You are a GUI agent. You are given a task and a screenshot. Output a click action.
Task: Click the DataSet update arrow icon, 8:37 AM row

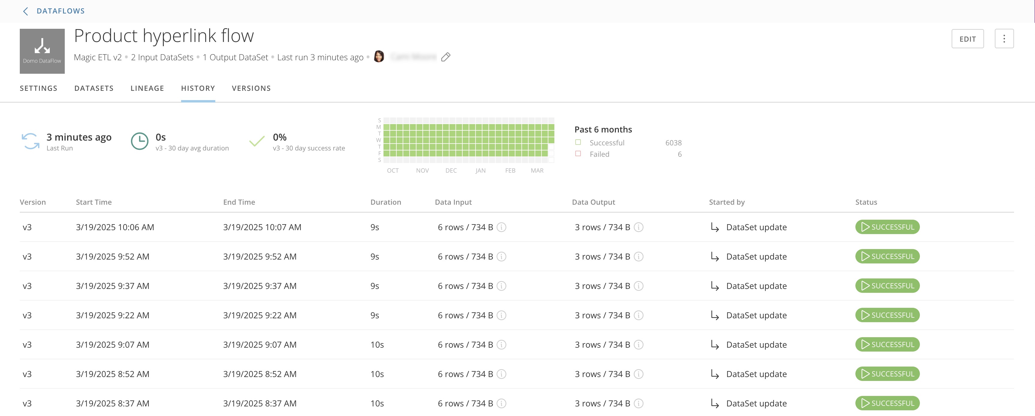coord(715,403)
